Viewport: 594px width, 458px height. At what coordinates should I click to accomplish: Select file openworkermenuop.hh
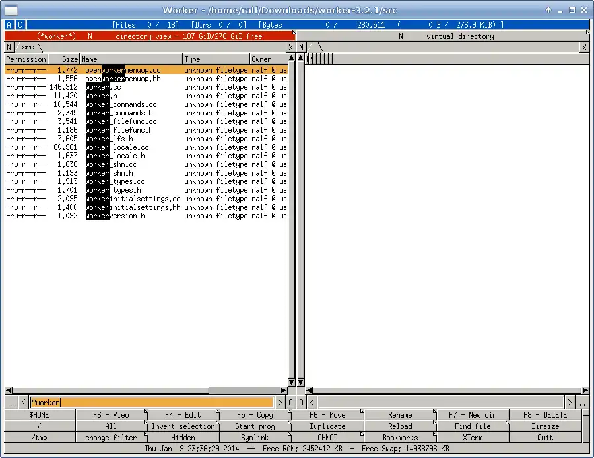coord(147,79)
